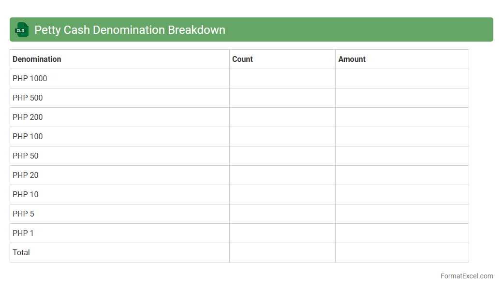Click the Amount cell for PHP 1000

(401, 78)
